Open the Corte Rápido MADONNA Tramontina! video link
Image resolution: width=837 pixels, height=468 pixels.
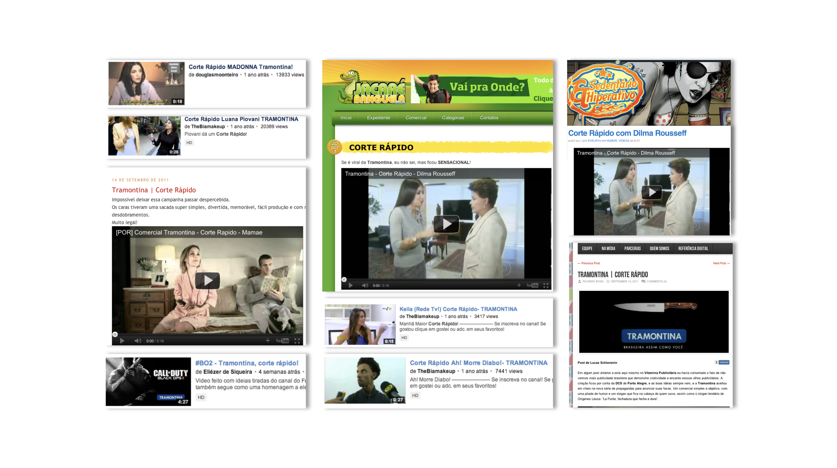click(240, 67)
